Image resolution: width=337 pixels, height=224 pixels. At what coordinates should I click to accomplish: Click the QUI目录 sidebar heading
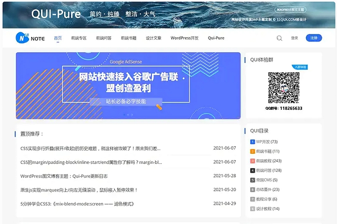(259, 131)
